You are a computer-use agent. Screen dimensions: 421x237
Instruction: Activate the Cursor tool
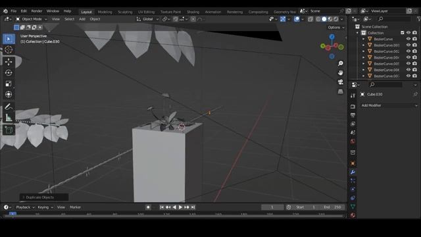[9, 50]
